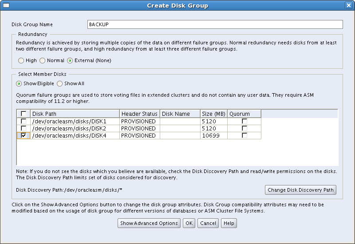355x244 pixels.
Task: Open Show Advanced Options
Action: tap(149, 223)
